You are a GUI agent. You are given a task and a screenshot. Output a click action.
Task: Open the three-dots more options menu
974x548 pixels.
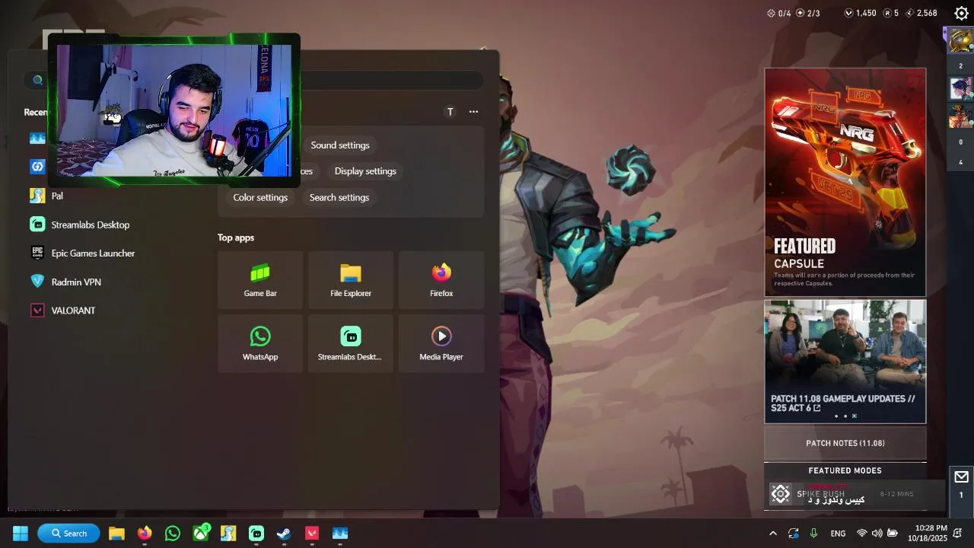pos(473,112)
